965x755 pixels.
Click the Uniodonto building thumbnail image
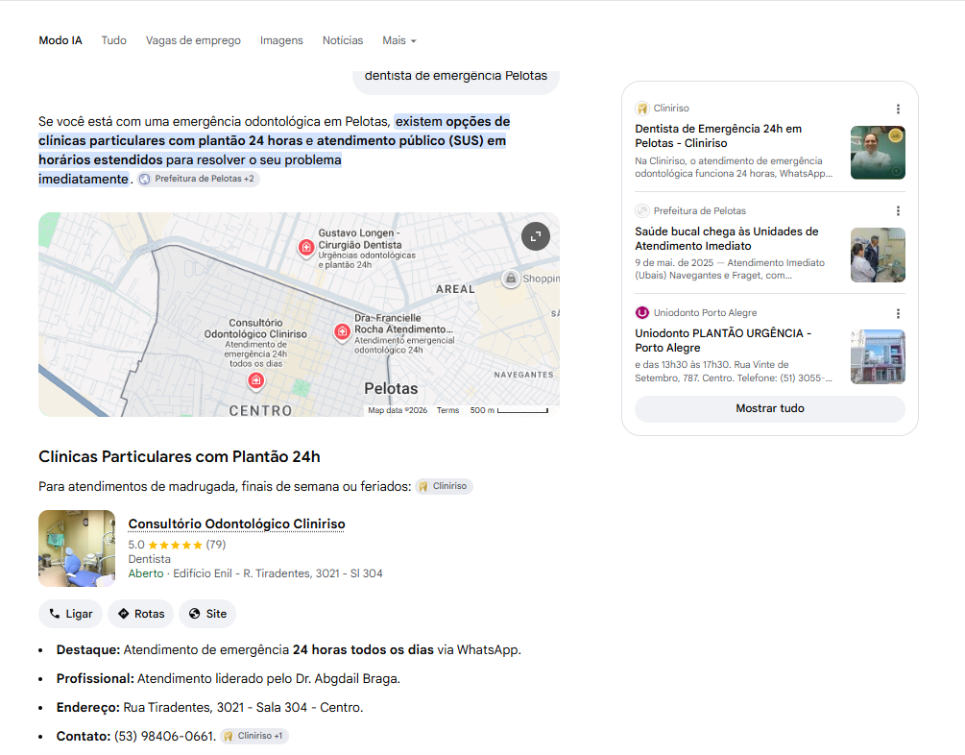click(x=878, y=356)
